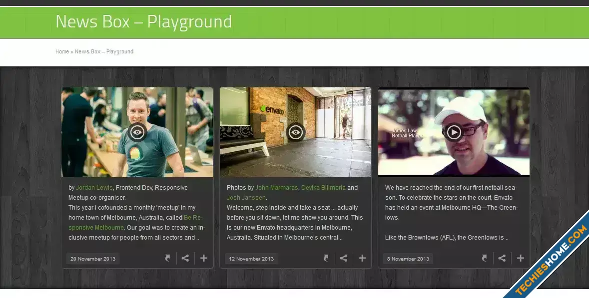The width and height of the screenshot is (589, 298).
Task: Click the read-more arrow icon on 12 November card
Action: tap(326, 258)
